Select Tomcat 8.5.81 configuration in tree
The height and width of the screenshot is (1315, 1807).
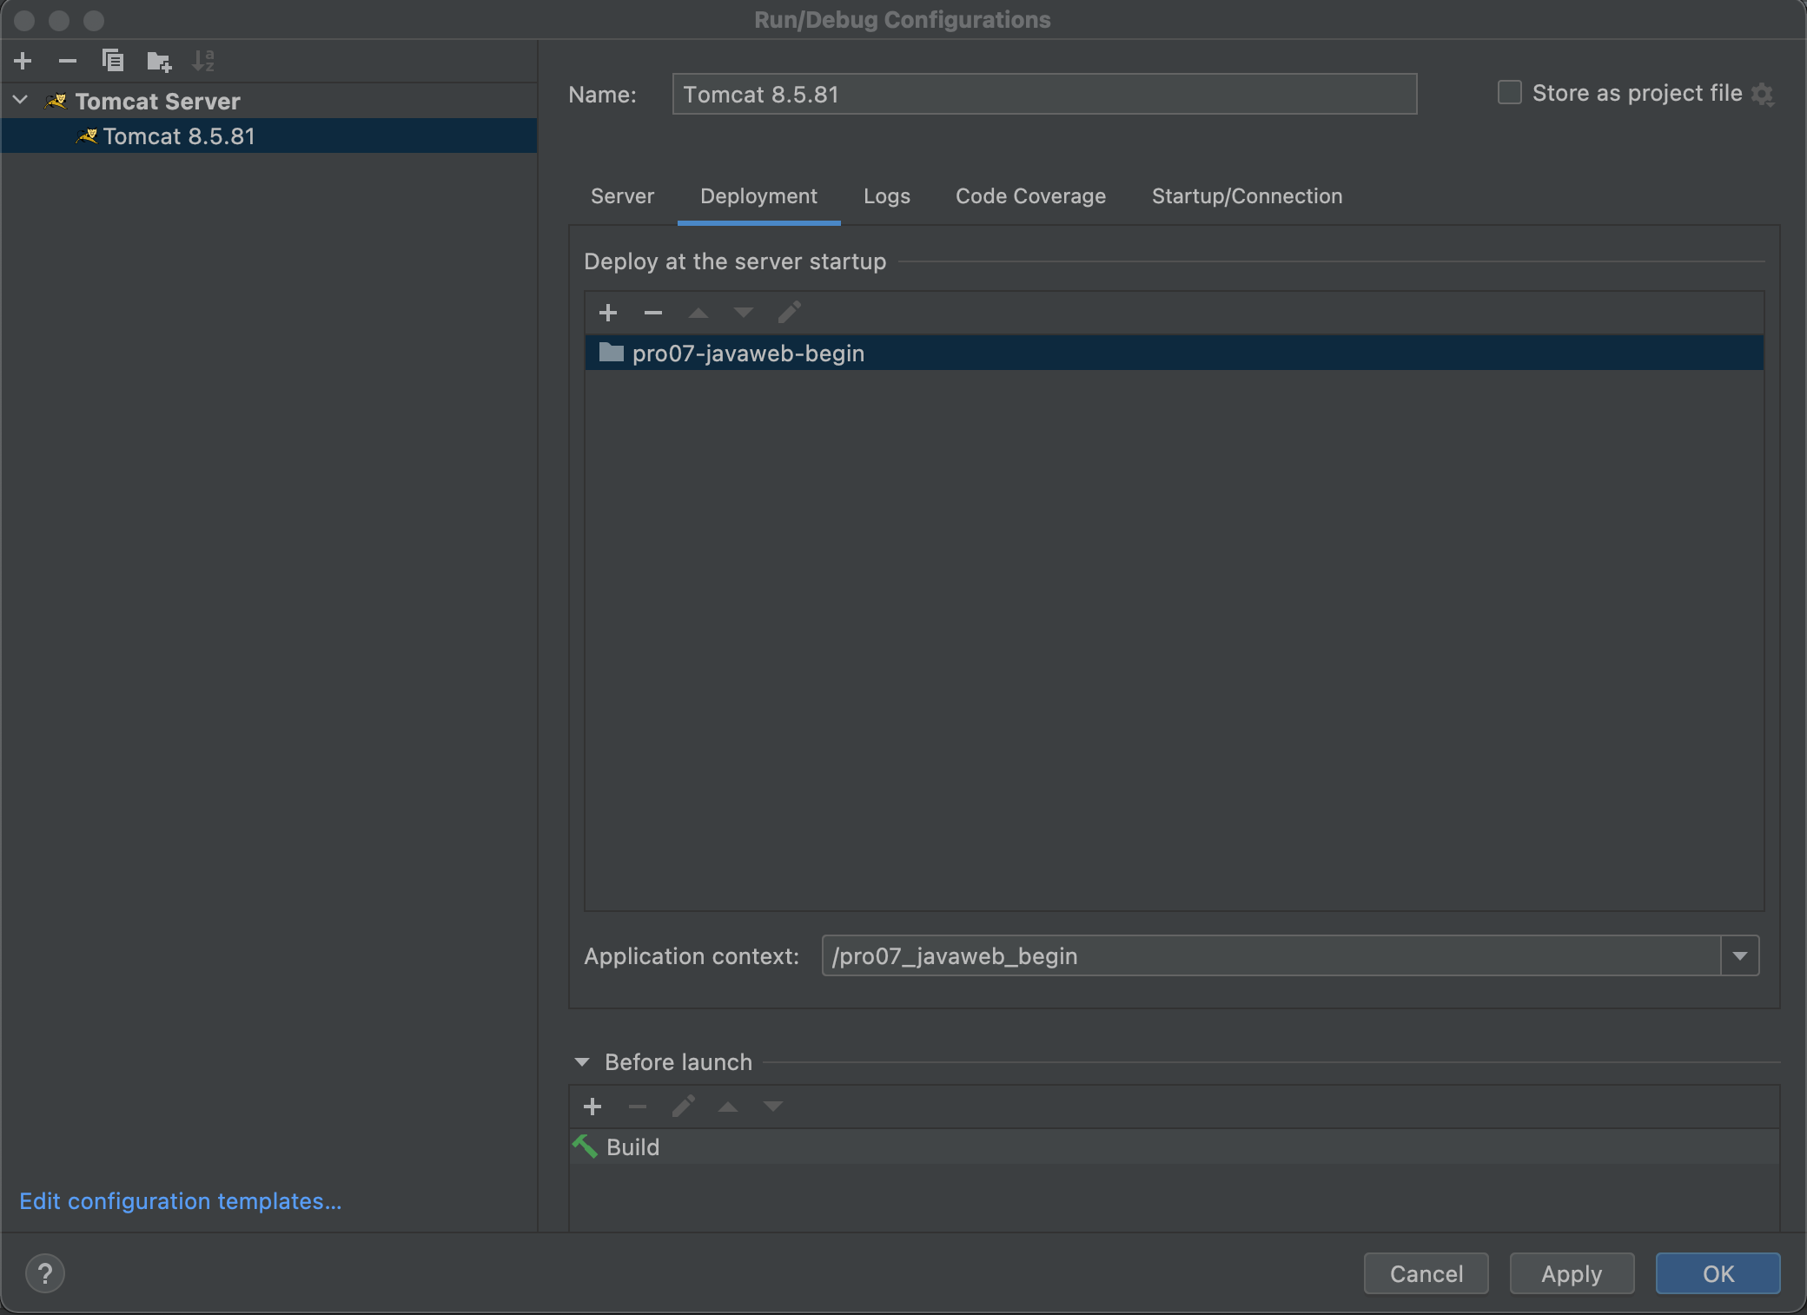269,136
